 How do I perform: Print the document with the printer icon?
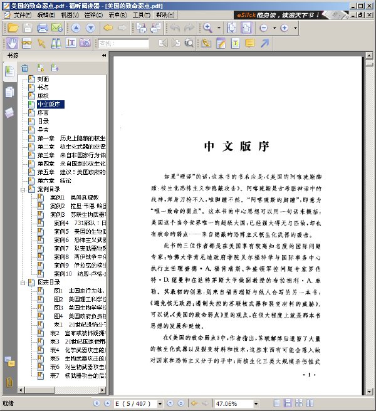(43, 28)
